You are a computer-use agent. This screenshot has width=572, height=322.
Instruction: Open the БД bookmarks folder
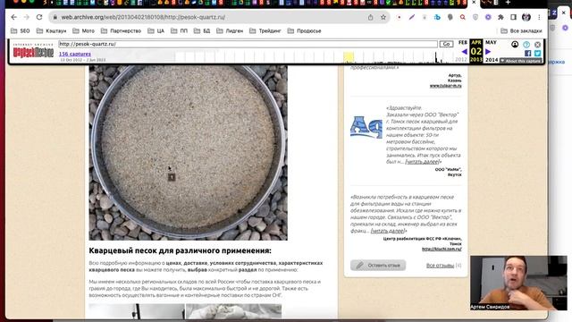pyautogui.click(x=202, y=31)
